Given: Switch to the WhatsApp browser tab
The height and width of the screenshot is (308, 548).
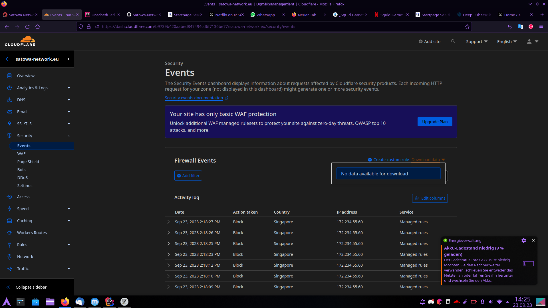Looking at the screenshot, I should pyautogui.click(x=265, y=15).
